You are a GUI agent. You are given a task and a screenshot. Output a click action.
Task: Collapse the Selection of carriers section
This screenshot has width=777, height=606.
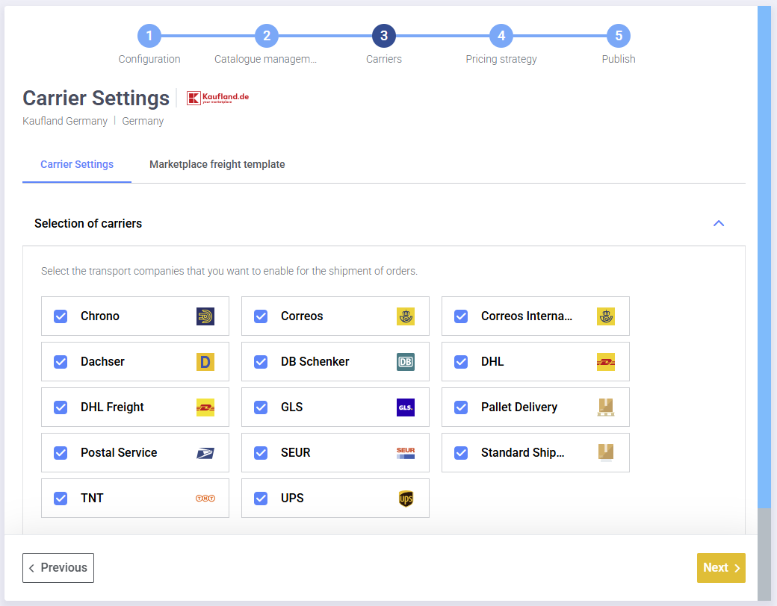tap(719, 223)
